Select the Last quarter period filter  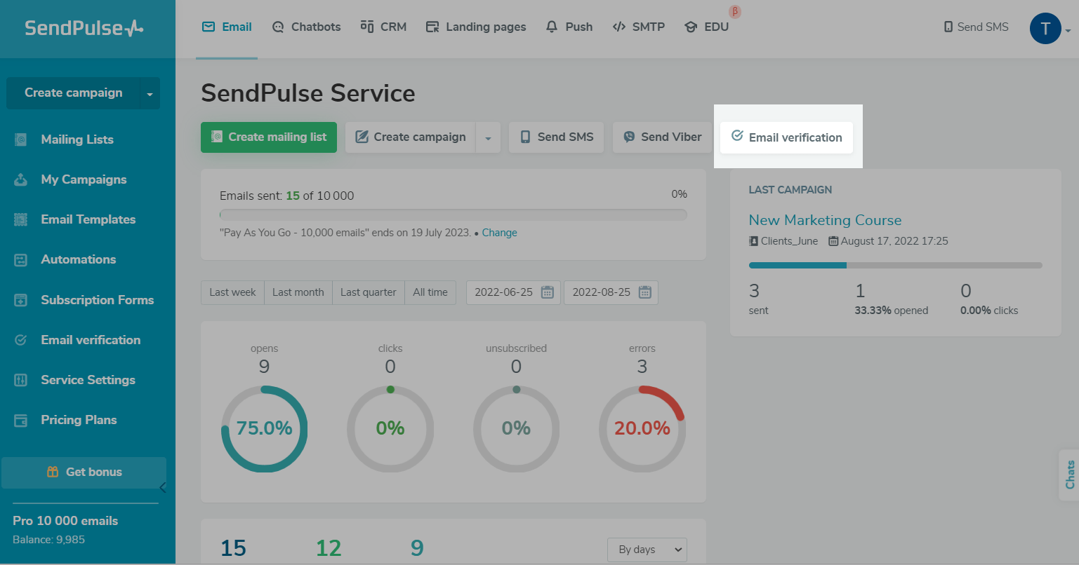point(368,292)
